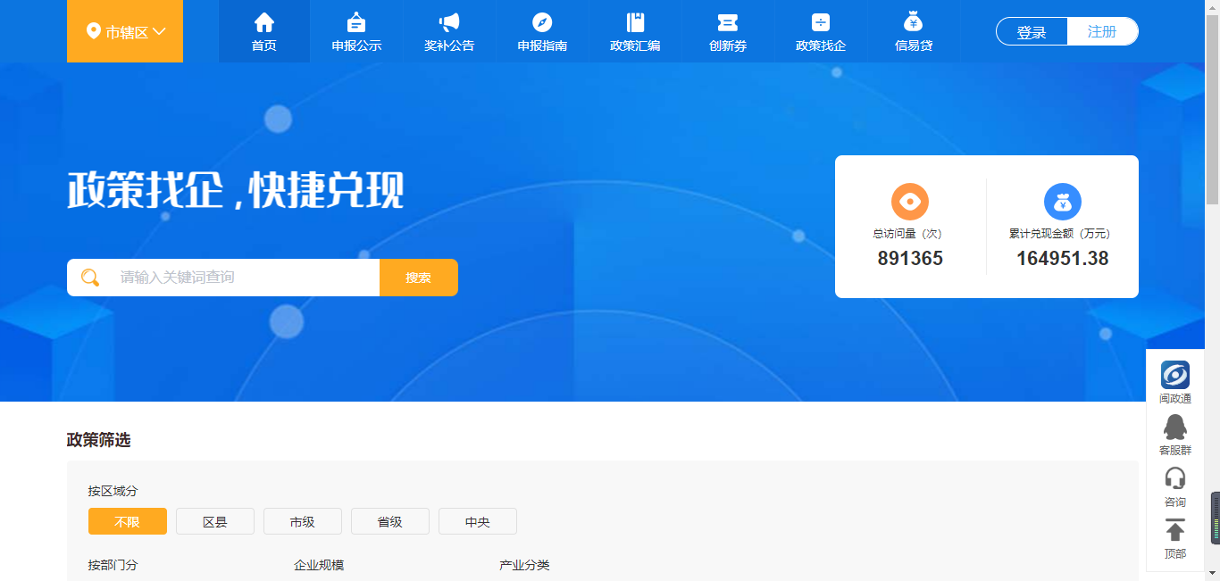Go to 申报指南 menu label

542,46
